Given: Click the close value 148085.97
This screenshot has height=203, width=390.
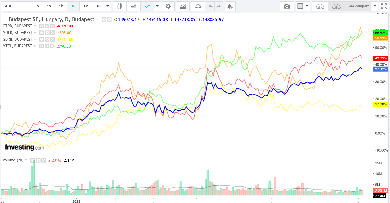Looking at the screenshot, I should pyautogui.click(x=213, y=20).
